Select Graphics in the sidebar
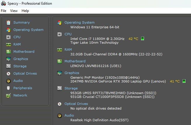This screenshot has width=191, height=125. pos(21,59)
